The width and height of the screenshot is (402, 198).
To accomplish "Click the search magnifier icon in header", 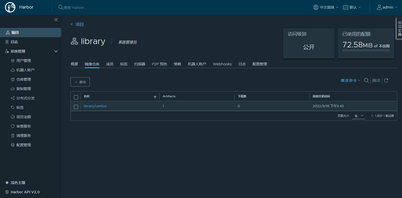I will tap(61, 7).
